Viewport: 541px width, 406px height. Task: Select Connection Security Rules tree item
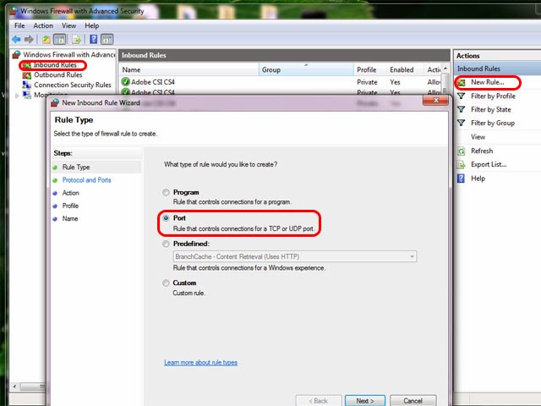73,85
